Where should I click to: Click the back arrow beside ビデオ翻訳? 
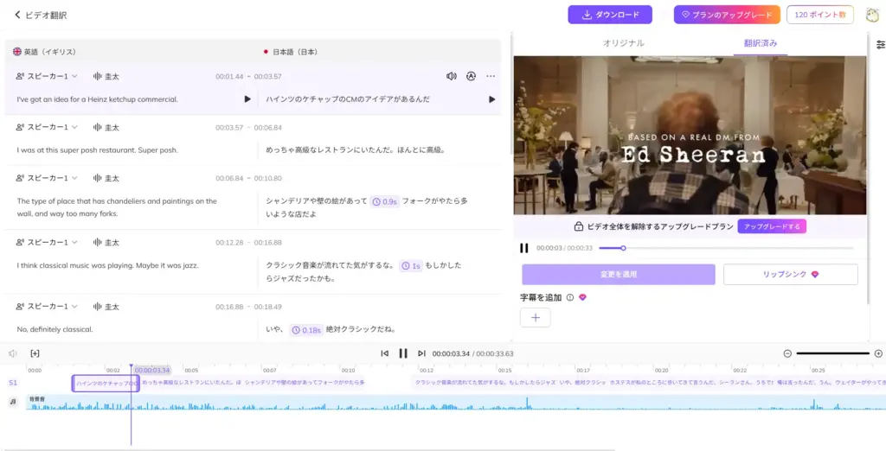pos(17,15)
